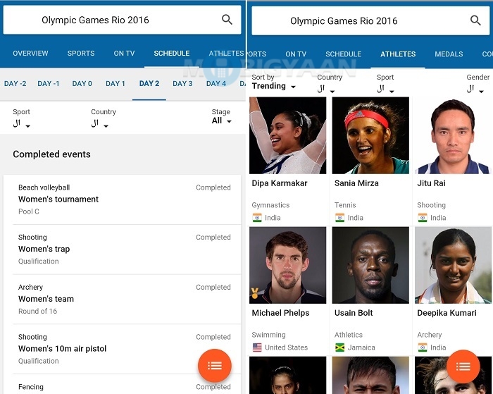Tap search icon in right screen search bar

pos(475,20)
